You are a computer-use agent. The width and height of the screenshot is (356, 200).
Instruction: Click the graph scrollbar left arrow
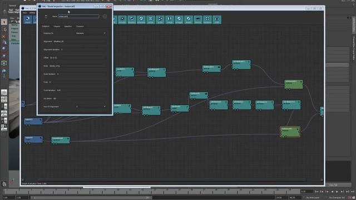coord(23,180)
